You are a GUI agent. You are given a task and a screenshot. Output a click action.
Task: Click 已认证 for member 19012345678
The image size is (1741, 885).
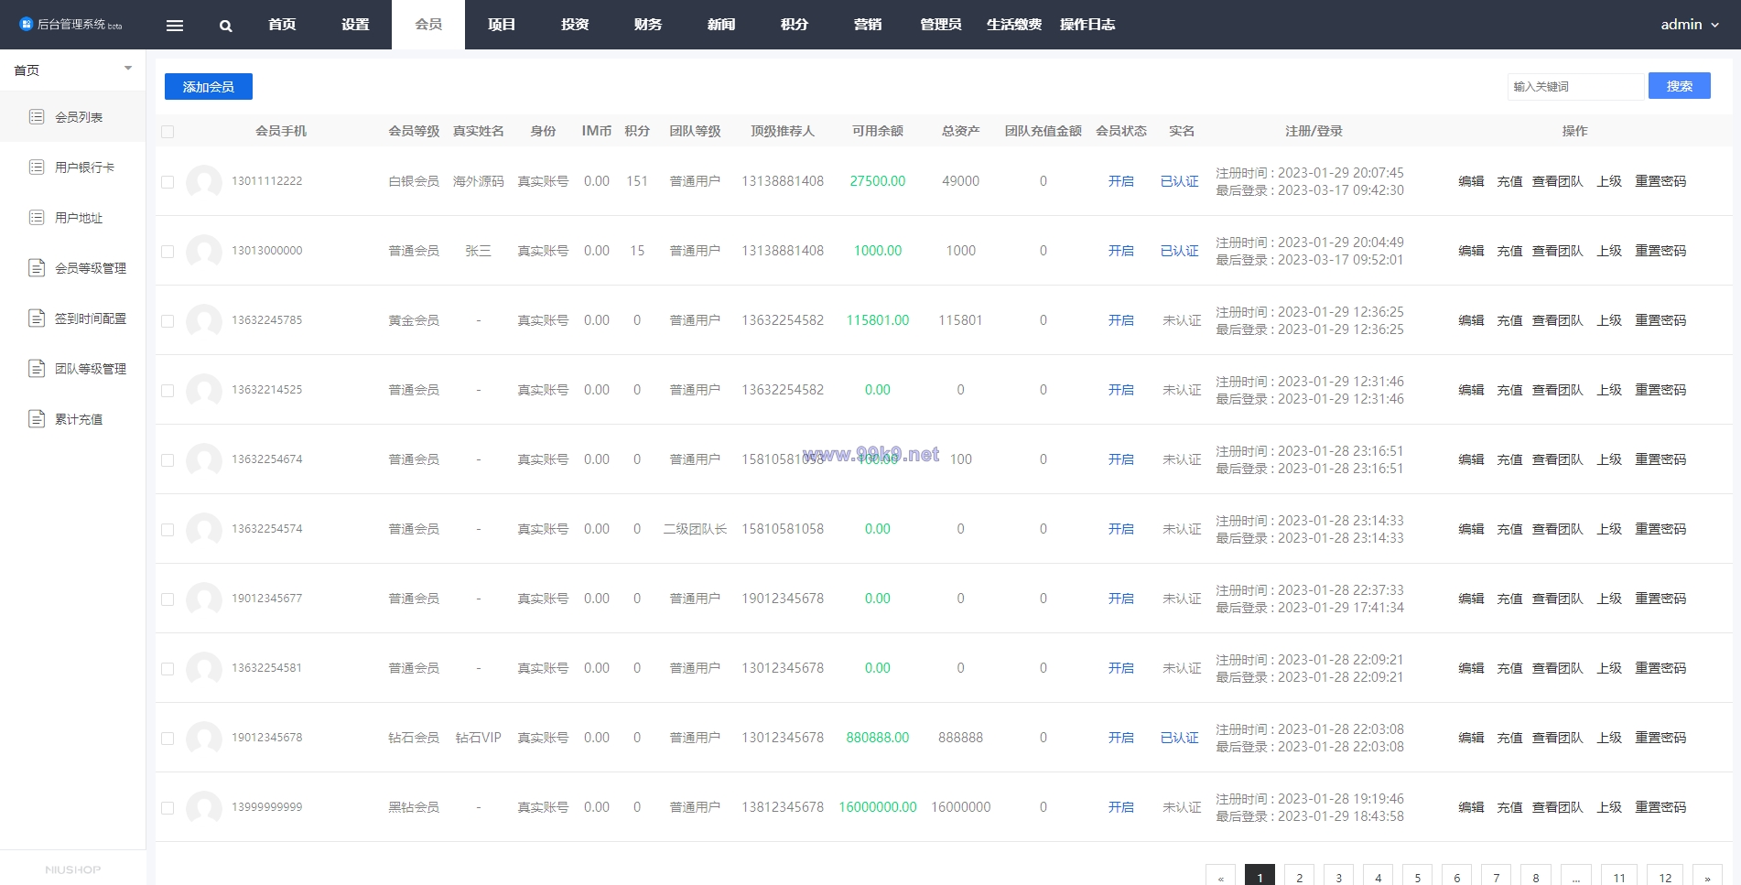pyautogui.click(x=1180, y=738)
